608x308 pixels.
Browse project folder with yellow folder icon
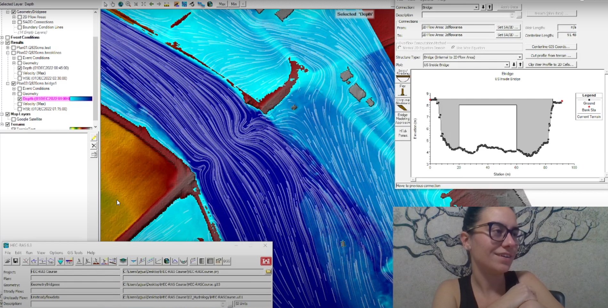click(x=268, y=272)
